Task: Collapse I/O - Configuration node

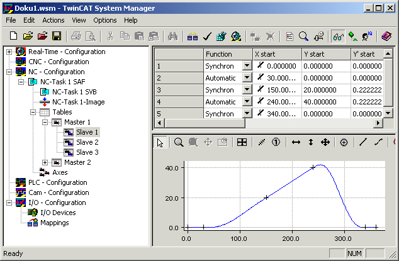Action: coord(9,203)
